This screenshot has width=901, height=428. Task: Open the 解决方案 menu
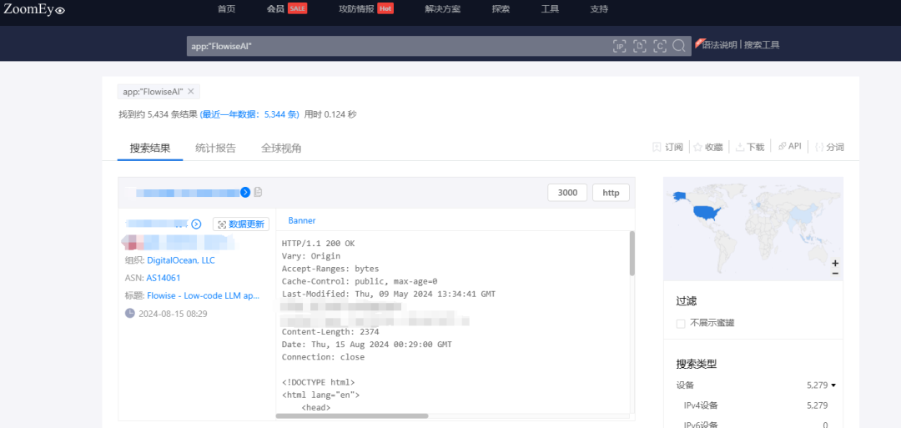442,8
